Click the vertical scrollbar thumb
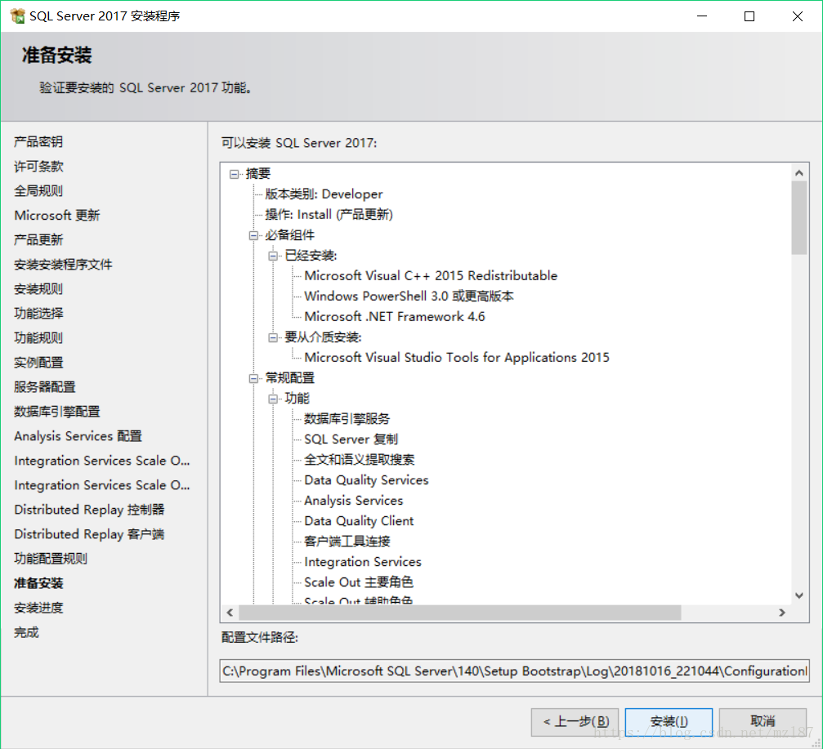 coord(798,217)
